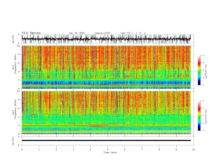Click time axis tick label "8"
The width and height of the screenshot is (218, 168).
tap(159, 150)
